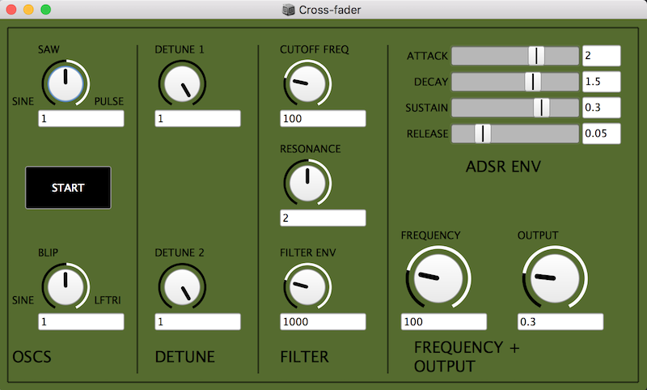The image size is (647, 390).
Task: Click the SAW oscillator mix knob
Action: (x=66, y=83)
